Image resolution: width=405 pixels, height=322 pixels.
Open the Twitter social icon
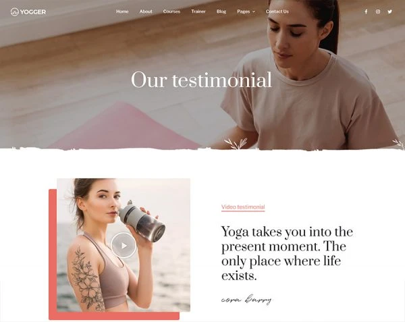coord(389,11)
